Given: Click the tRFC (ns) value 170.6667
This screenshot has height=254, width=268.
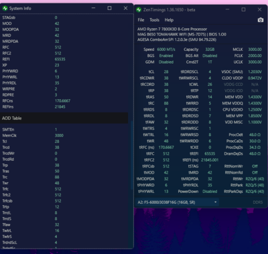Looking at the screenshot, I should (166, 147).
